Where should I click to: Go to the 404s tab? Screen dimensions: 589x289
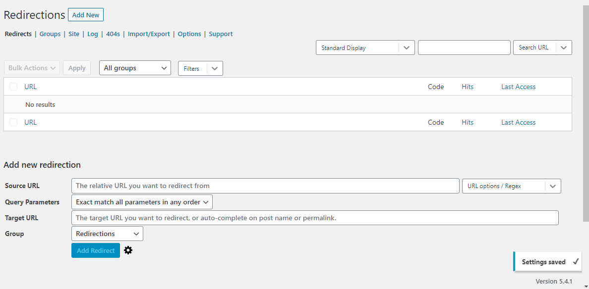113,34
